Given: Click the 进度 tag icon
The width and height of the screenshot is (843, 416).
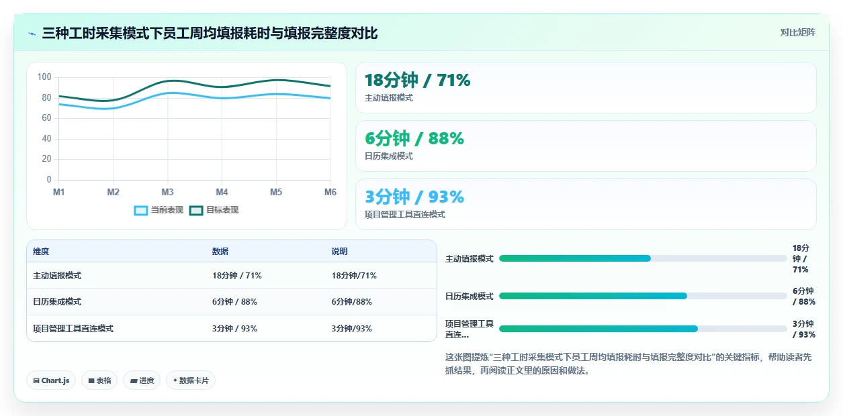Looking at the screenshot, I should click(134, 380).
